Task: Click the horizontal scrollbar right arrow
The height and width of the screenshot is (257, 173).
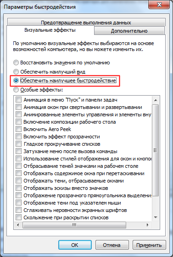Action: click(x=147, y=225)
